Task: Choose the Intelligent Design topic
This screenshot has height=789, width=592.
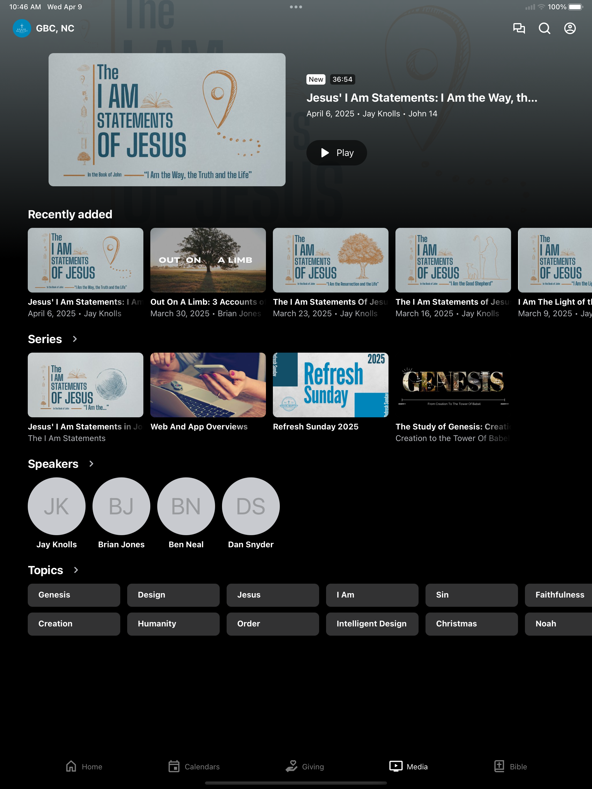Action: (x=372, y=624)
